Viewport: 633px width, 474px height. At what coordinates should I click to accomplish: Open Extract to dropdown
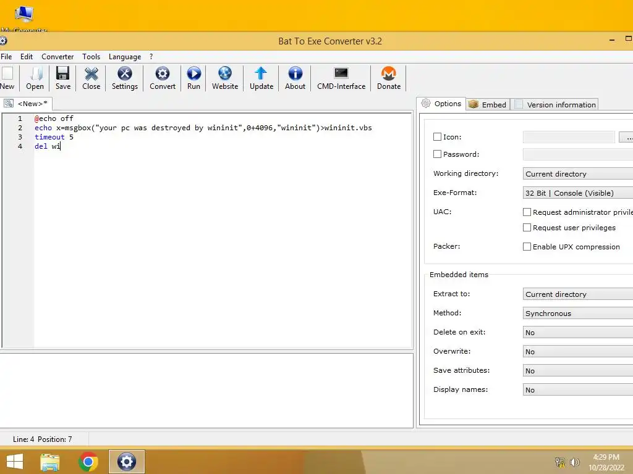(578, 294)
